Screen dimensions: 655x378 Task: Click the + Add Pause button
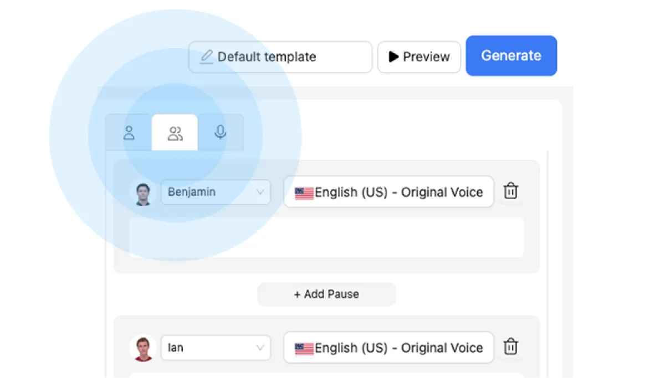click(326, 294)
